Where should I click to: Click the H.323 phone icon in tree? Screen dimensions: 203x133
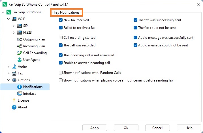20,33
